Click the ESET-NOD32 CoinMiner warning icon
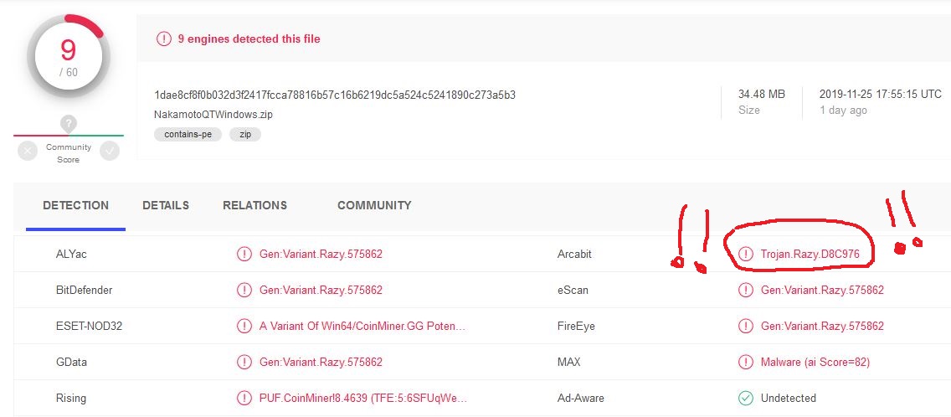951x417 pixels. [244, 327]
